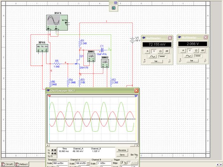223x167 pixels.
Task: Click the 2.066 V reading display
Action: pos(193,44)
